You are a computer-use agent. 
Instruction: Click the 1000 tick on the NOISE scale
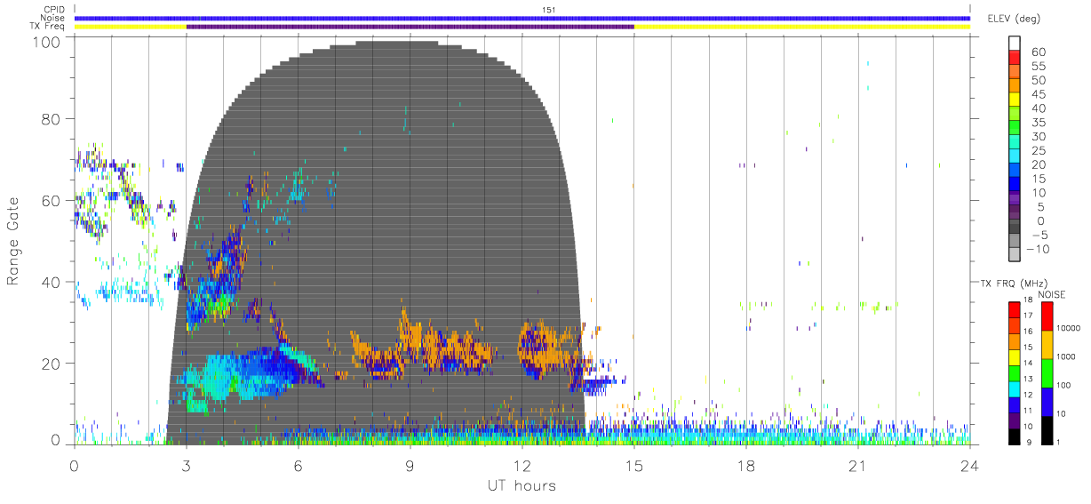[1066, 357]
